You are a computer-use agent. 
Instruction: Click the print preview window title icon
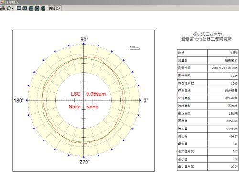click(x=2, y=2)
